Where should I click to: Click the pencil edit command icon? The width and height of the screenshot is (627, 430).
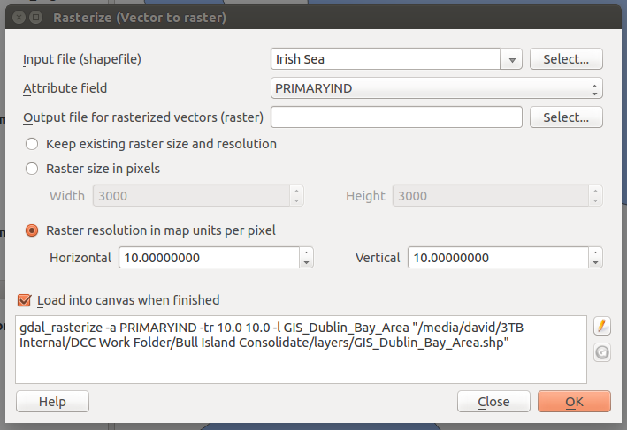tap(602, 326)
